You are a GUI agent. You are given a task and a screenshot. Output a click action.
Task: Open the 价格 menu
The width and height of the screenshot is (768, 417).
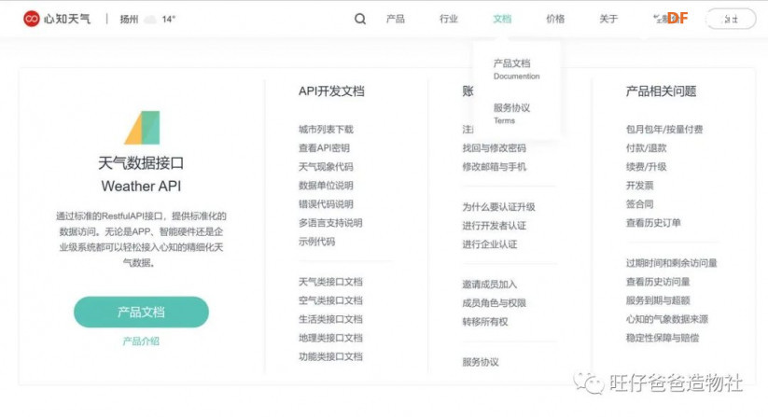point(555,19)
